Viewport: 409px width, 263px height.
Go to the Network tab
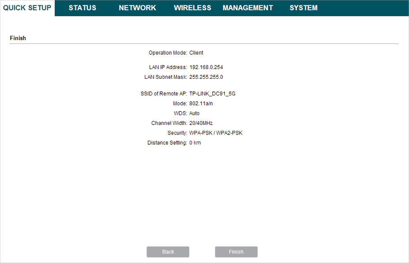coord(137,8)
